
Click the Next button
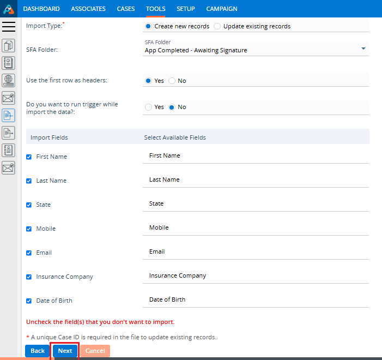(65, 351)
